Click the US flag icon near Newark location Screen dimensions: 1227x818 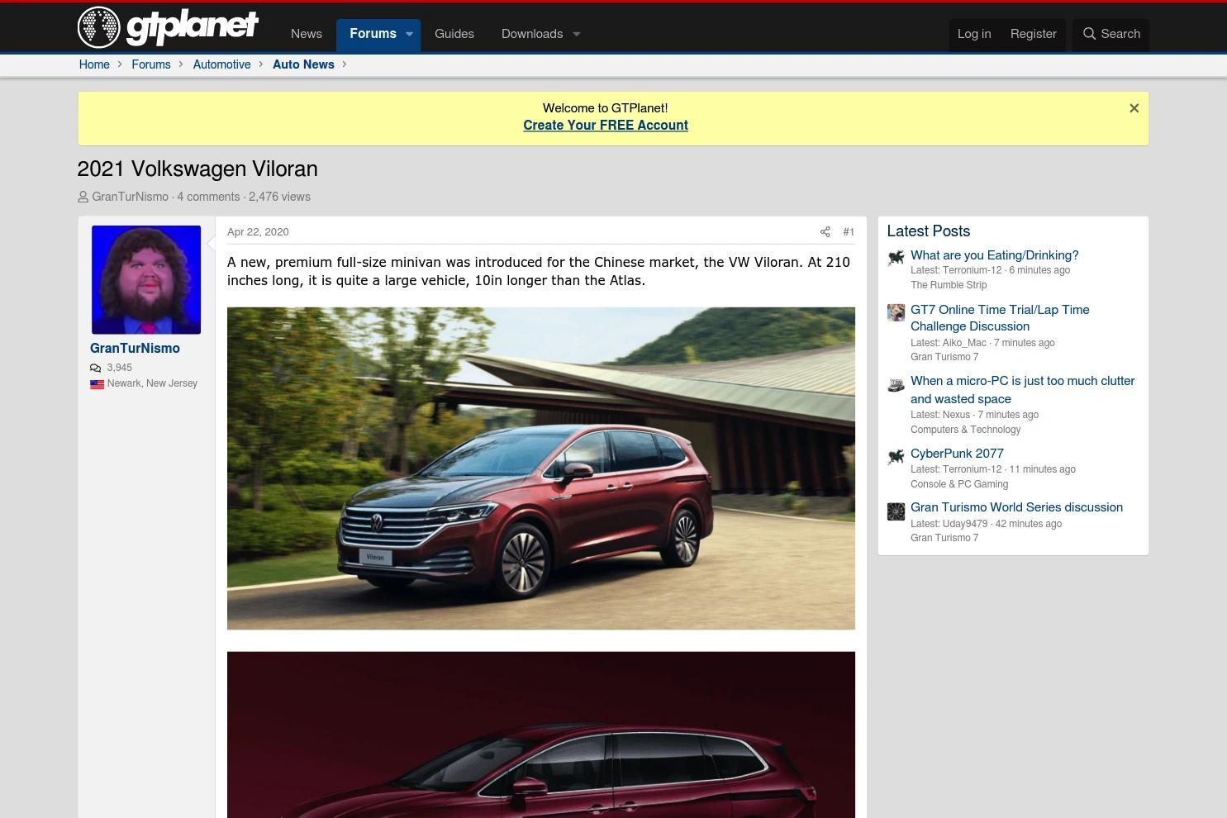pos(97,384)
